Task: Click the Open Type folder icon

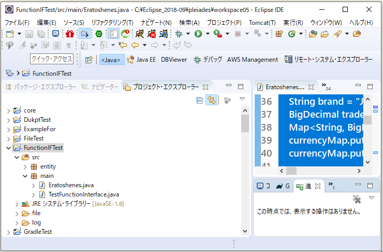Action: tap(313, 34)
